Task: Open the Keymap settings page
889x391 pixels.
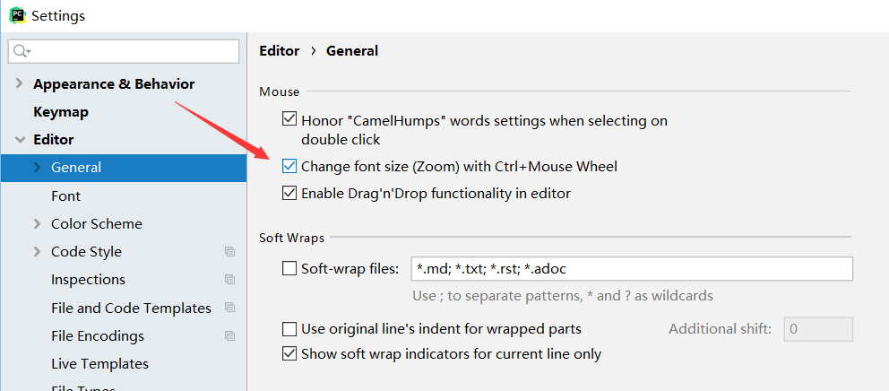Action: pos(61,112)
